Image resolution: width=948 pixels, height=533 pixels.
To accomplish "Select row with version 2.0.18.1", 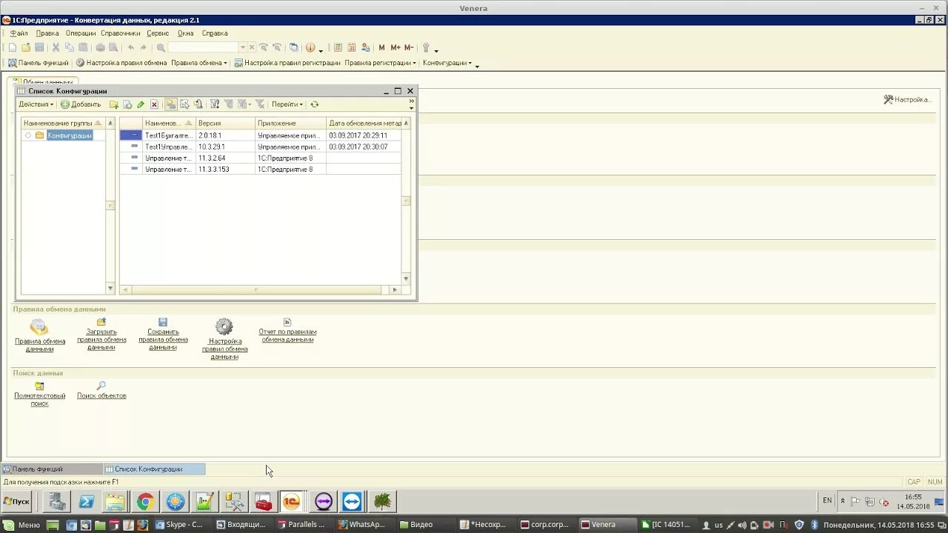I will (260, 135).
